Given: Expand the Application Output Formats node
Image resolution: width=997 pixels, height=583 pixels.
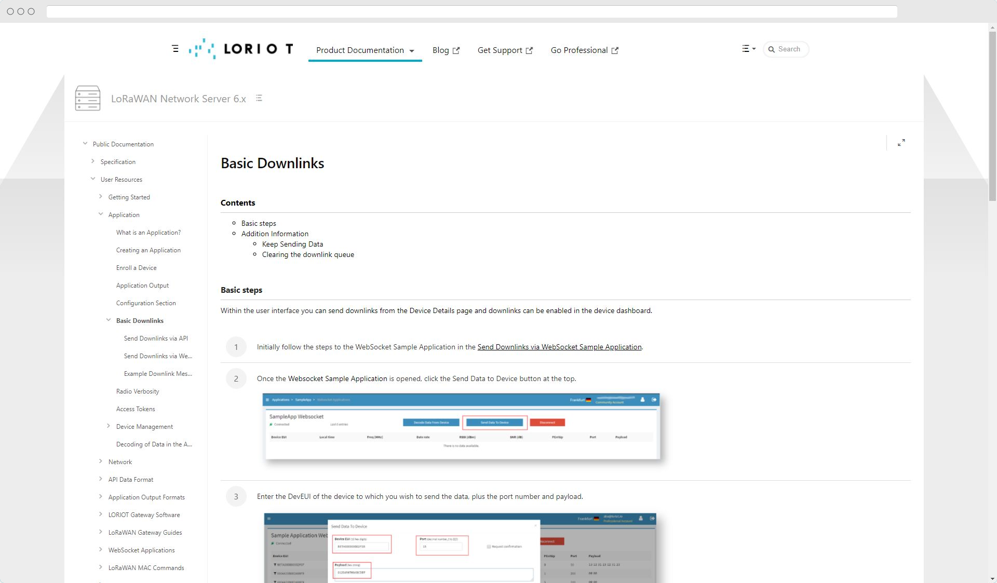Looking at the screenshot, I should coord(101,497).
